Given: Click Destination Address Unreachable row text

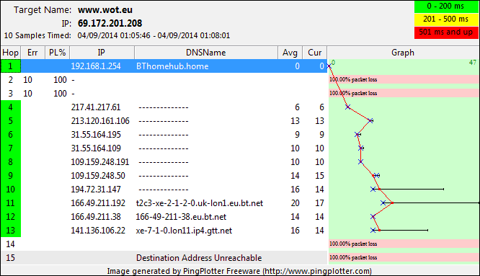Looking at the screenshot, I should click(199, 258).
